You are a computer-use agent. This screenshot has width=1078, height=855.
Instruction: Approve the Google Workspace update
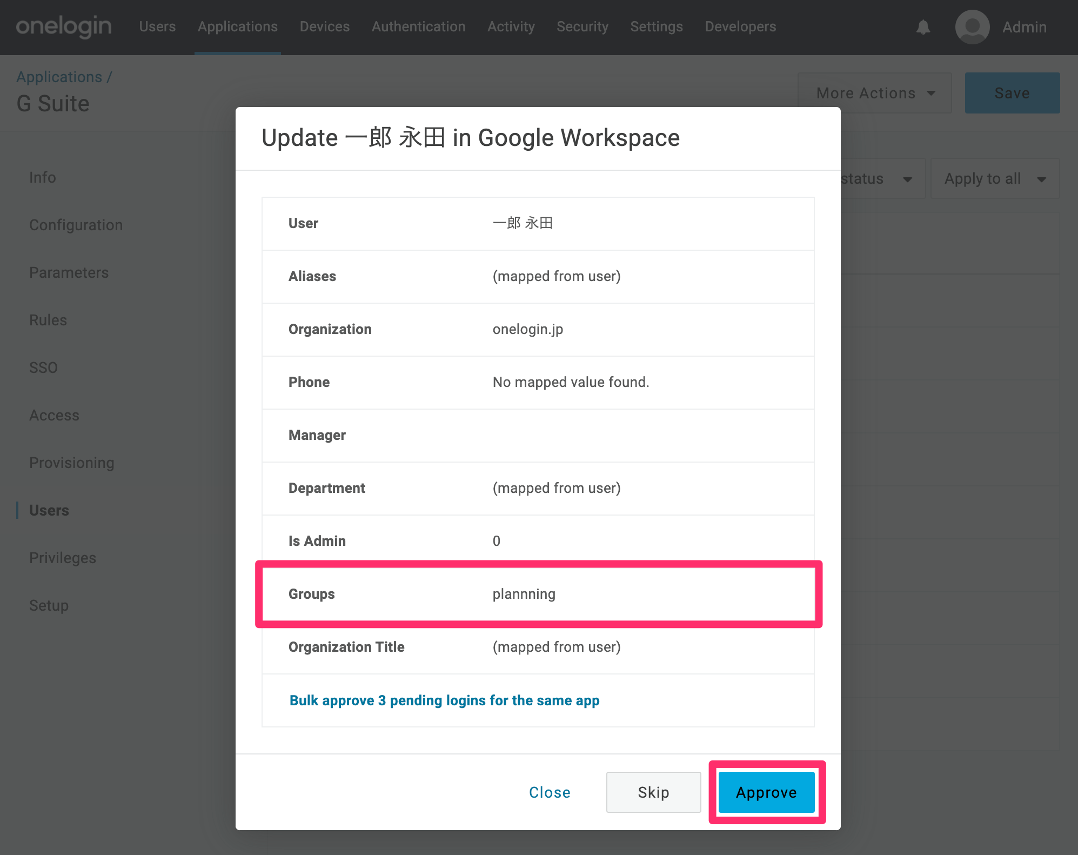click(x=766, y=792)
